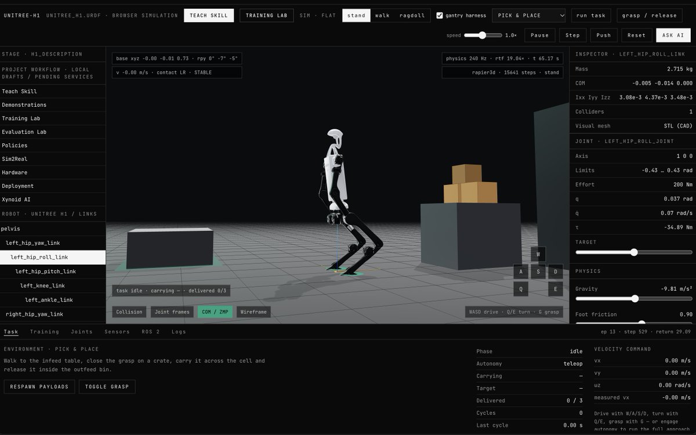Click the E turn key

click(x=556, y=289)
